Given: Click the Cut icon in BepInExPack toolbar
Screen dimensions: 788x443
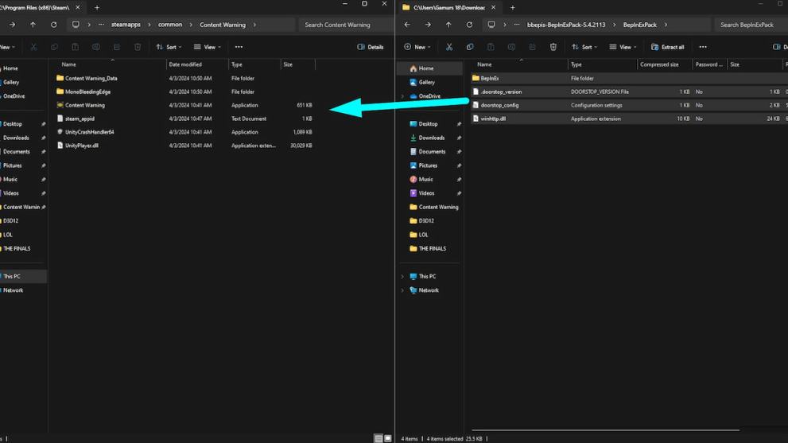Looking at the screenshot, I should pos(449,47).
